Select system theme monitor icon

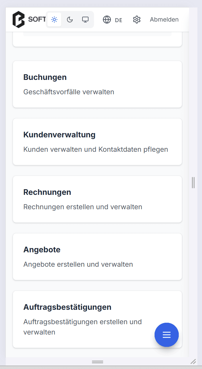click(85, 20)
